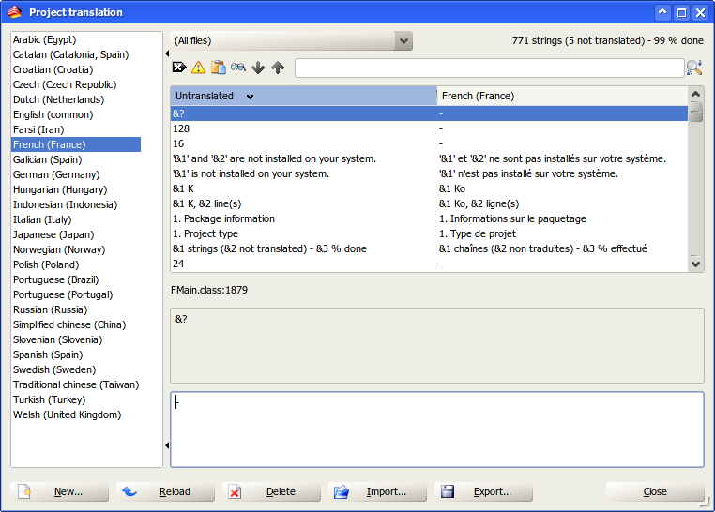Select Slovenian (Slovenia) language

point(57,340)
